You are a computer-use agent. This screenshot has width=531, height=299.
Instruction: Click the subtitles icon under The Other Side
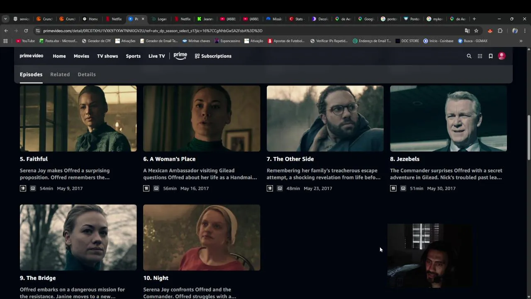(280, 189)
